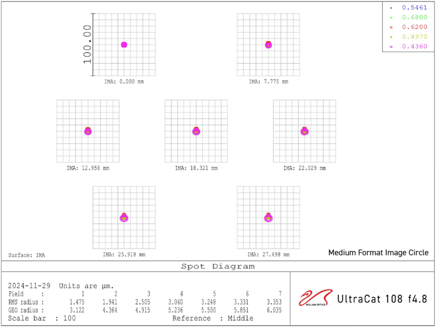
Task: Select the green 0.6800 wavelength legend entry
Action: pos(410,18)
